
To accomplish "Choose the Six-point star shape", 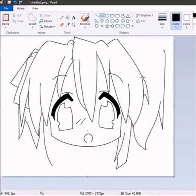I will pyautogui.click(x=112, y=26).
